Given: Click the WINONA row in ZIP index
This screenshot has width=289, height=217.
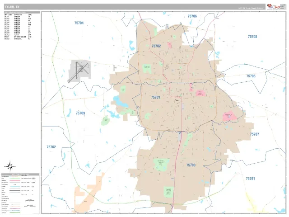Looking at the screenshot, I should 18,39.
